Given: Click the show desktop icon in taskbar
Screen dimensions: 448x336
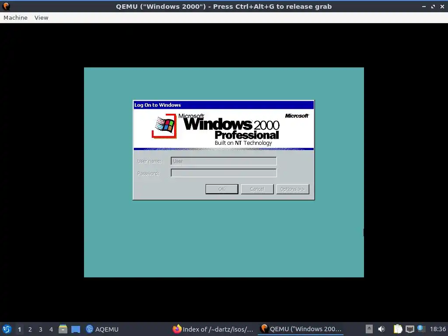Looking at the screenshot, I should pos(76,329).
